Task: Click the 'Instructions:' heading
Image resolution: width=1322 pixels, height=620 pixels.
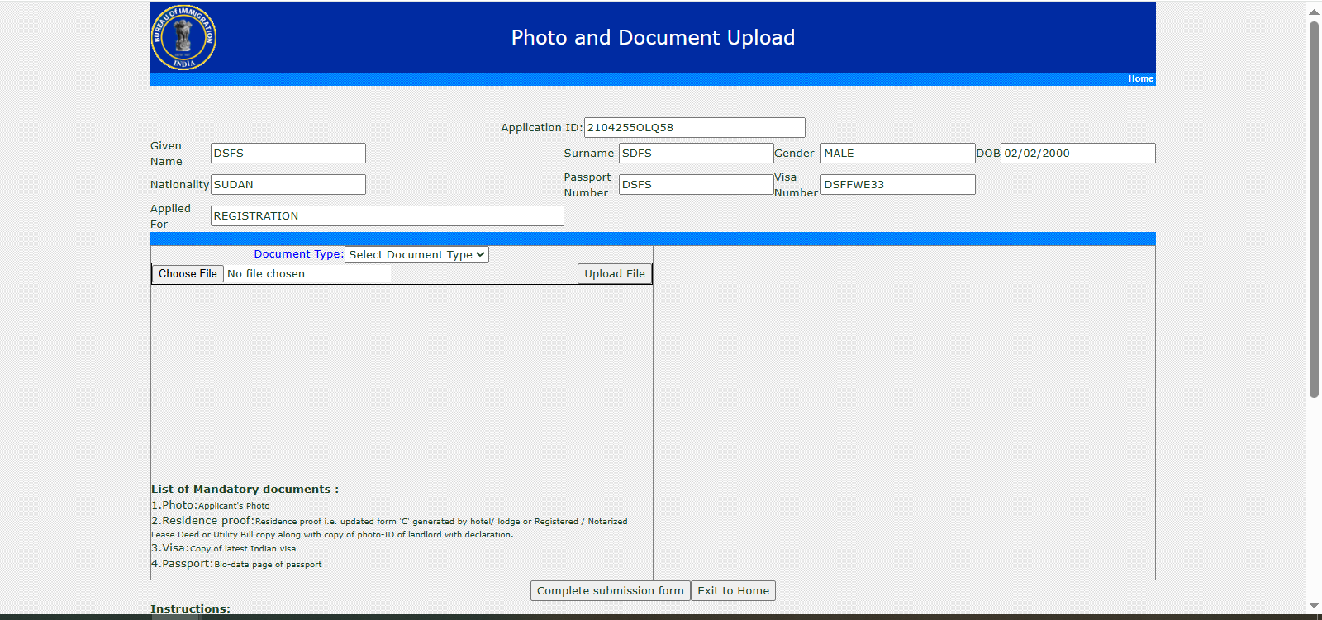Action: click(190, 608)
